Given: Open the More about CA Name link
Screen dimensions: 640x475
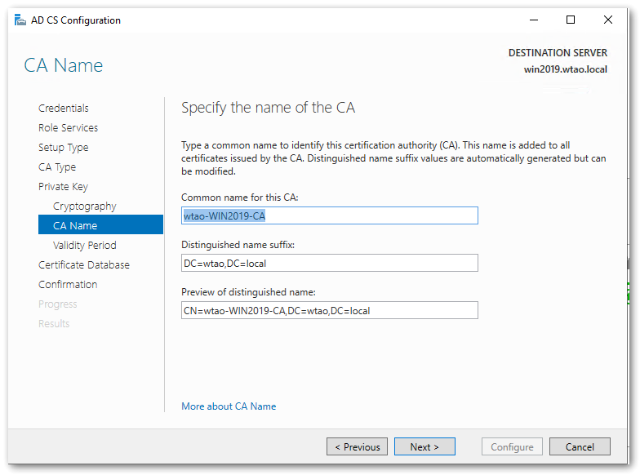Looking at the screenshot, I should point(229,406).
